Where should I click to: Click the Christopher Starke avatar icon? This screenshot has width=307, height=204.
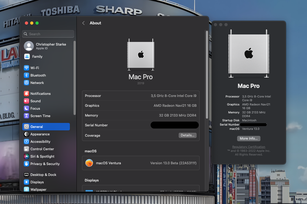coord(29,46)
